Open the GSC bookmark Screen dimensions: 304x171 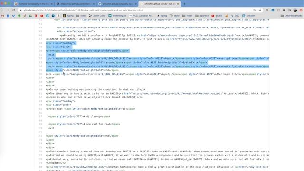(x=235, y=16)
